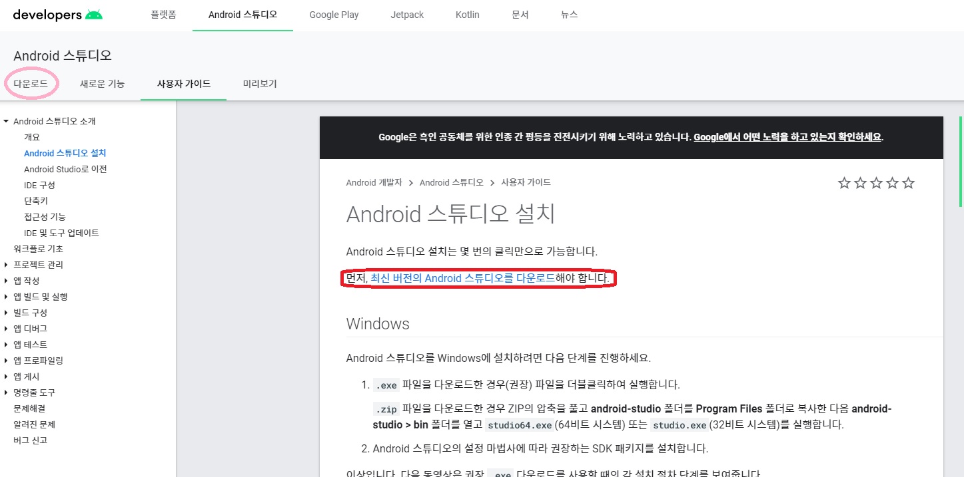Open the IDE 구성 page
964x477 pixels.
pyautogui.click(x=39, y=185)
